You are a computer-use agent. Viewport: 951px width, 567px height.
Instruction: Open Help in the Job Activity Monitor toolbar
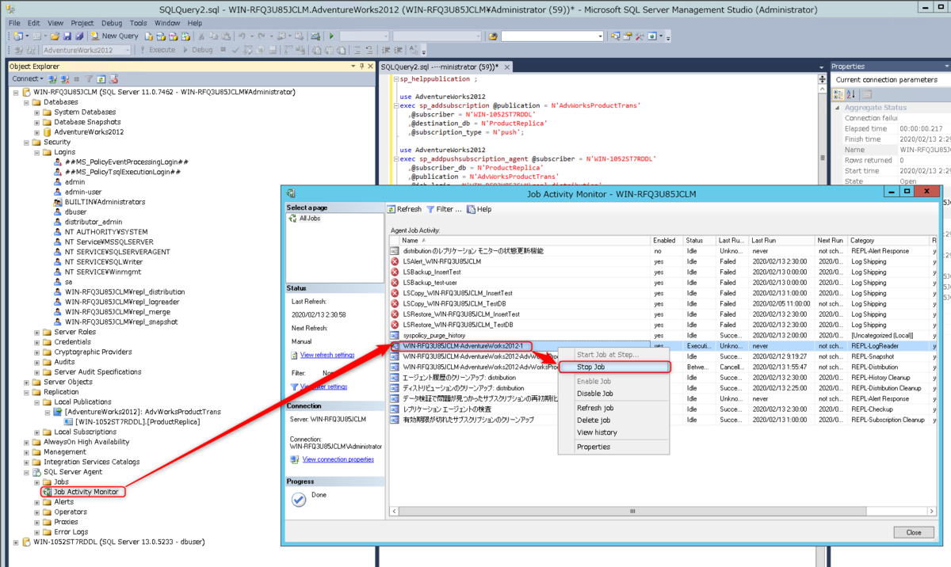coord(479,209)
